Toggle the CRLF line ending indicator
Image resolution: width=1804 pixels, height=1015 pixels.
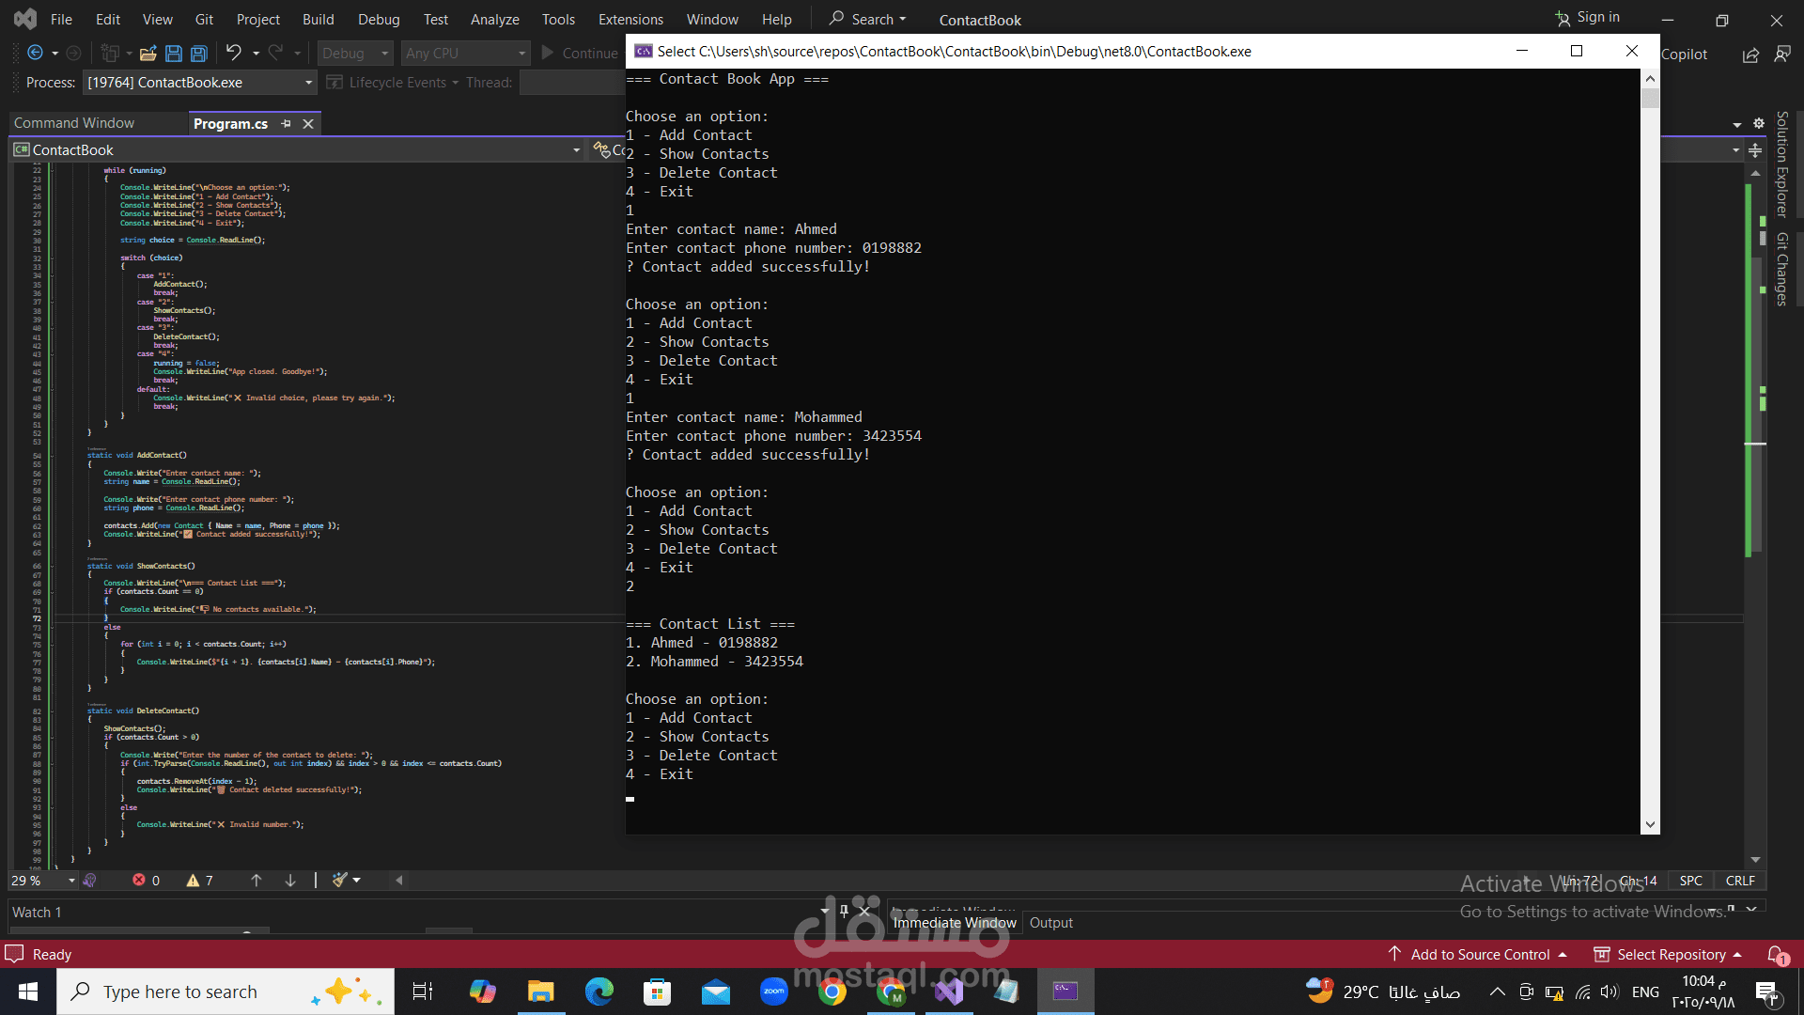(x=1740, y=881)
